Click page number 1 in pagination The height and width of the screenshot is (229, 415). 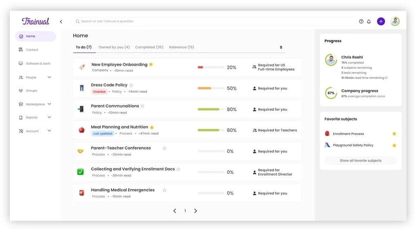[185, 211]
